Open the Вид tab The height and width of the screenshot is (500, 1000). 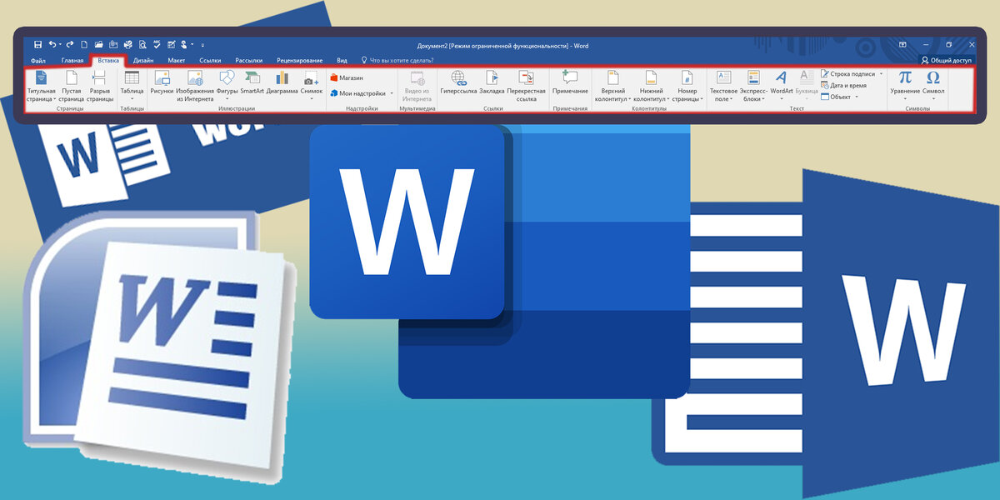342,60
